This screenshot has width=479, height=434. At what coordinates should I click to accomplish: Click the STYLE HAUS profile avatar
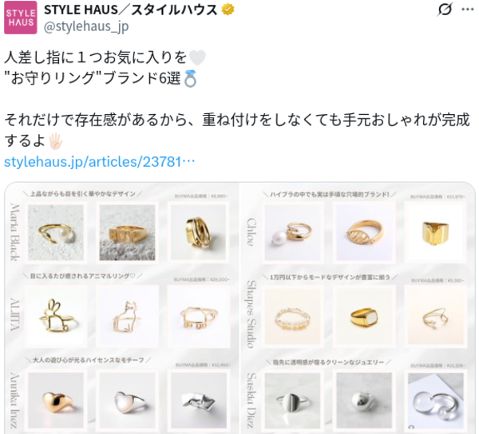pyautogui.click(x=21, y=18)
